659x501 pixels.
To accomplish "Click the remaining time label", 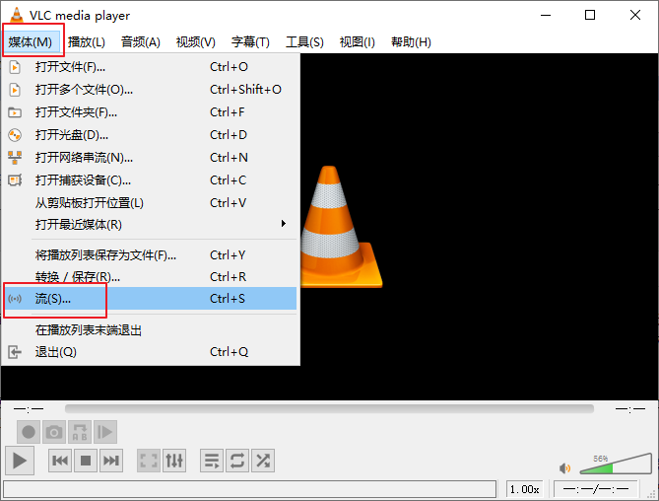I will [630, 409].
